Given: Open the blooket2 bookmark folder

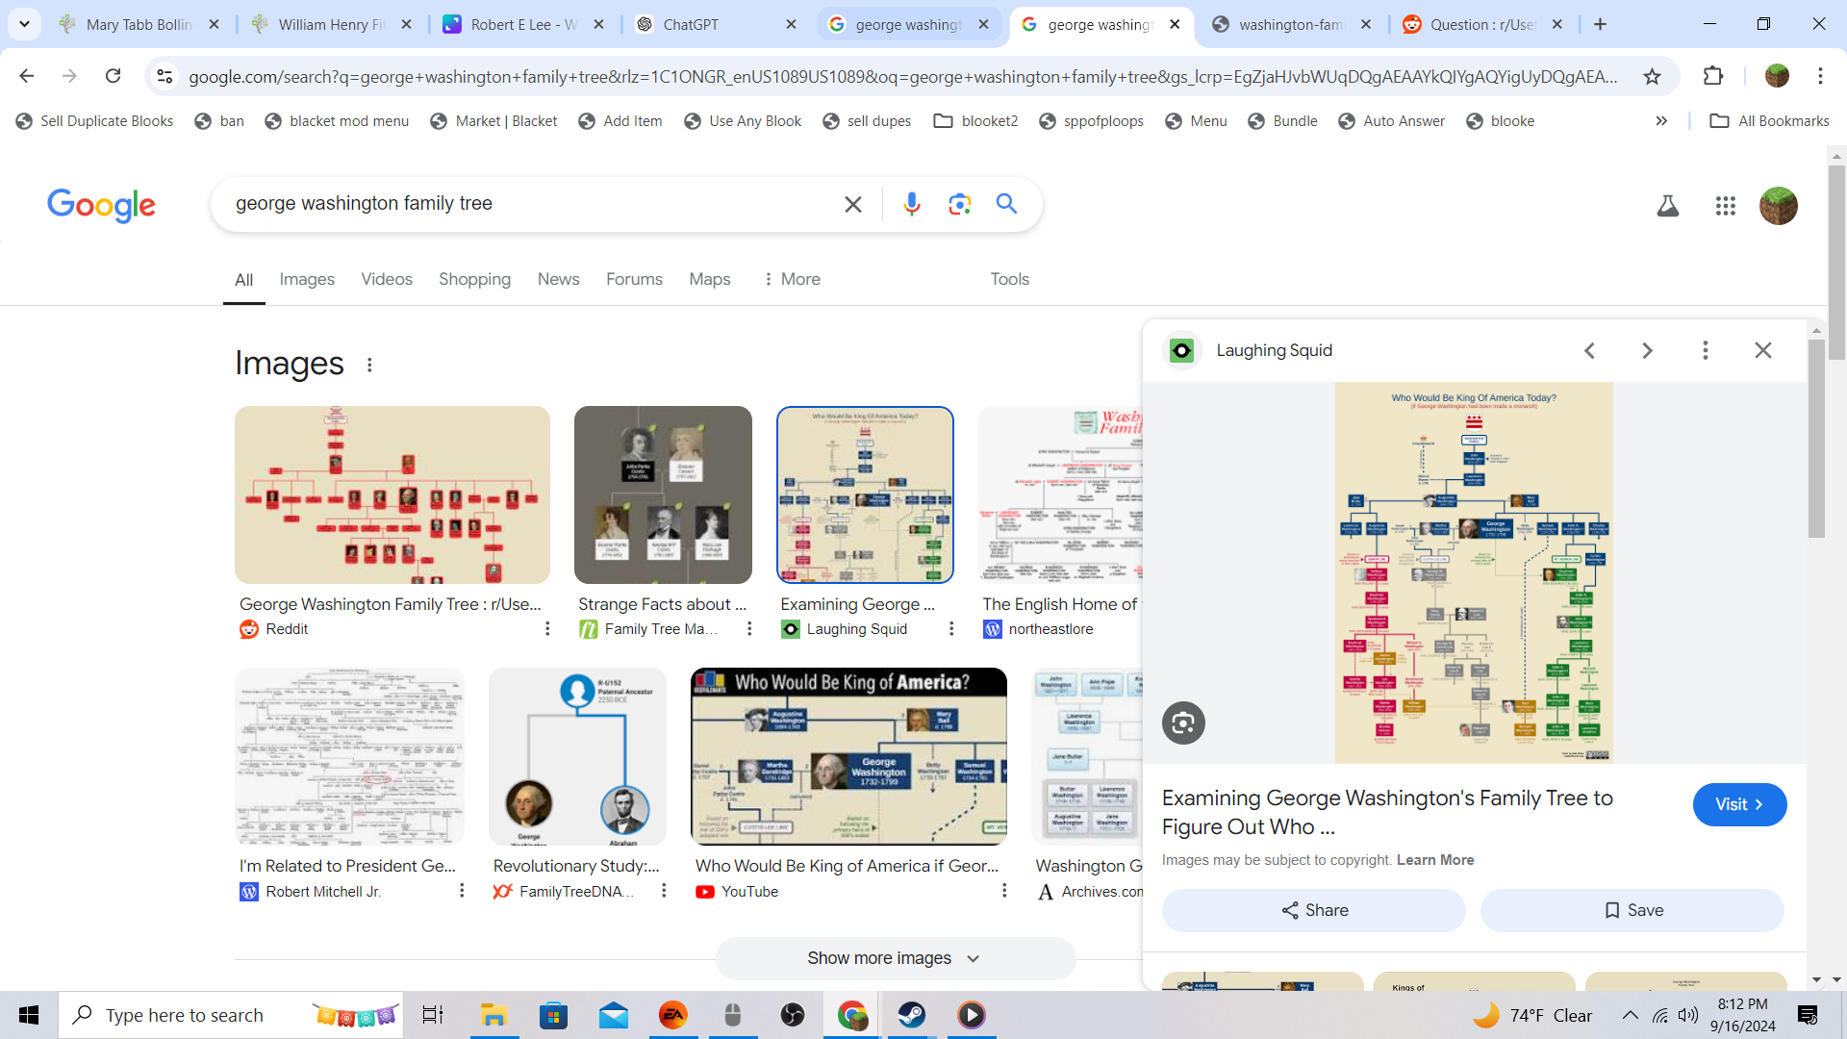Looking at the screenshot, I should tap(975, 121).
